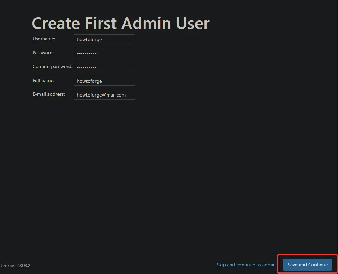
Task: Click the Full name label
Action: pyautogui.click(x=43, y=80)
